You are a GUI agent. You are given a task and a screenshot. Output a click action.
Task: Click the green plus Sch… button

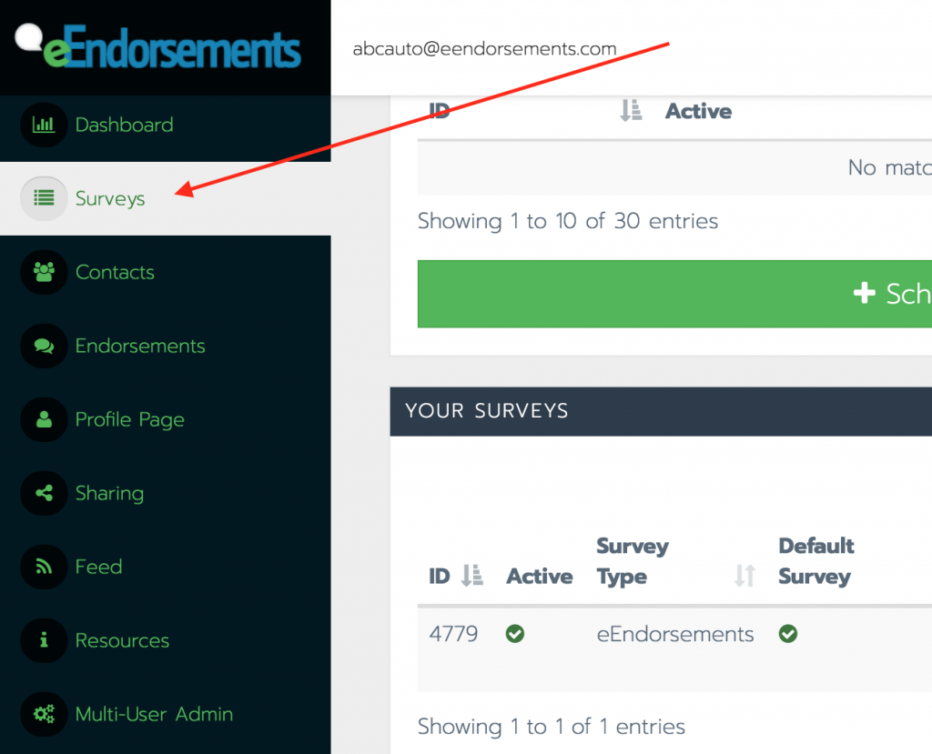(x=674, y=294)
